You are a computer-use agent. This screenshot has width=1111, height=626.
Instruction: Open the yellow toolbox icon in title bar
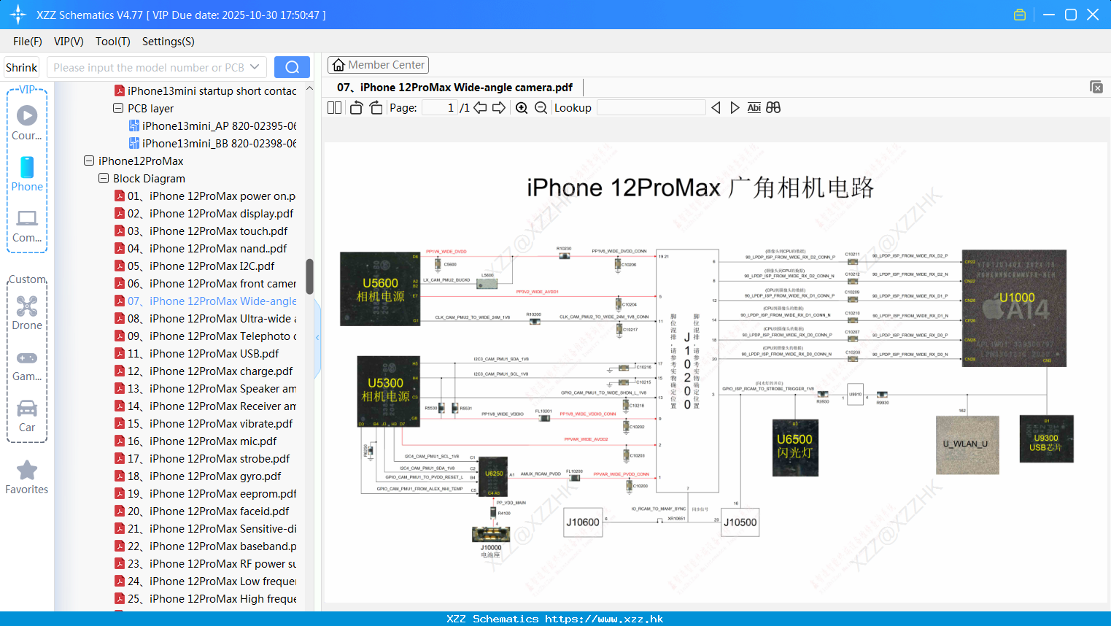[x=1020, y=15]
